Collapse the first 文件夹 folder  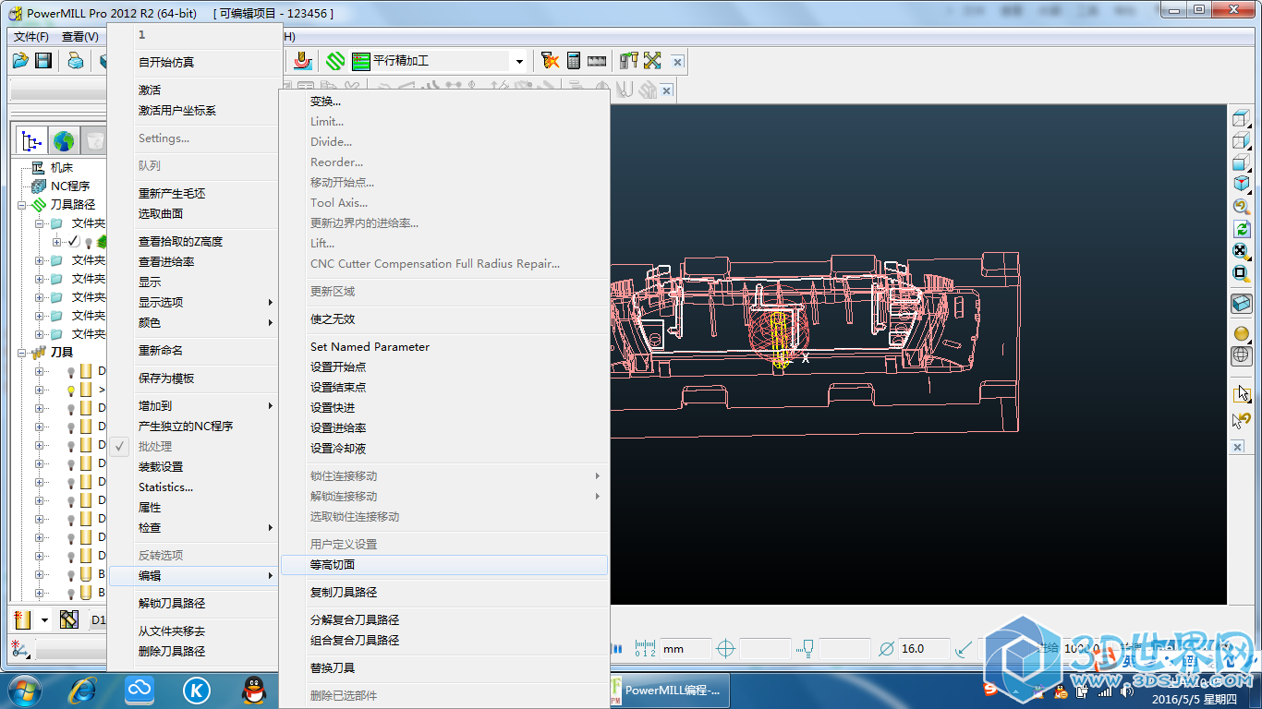(x=40, y=223)
